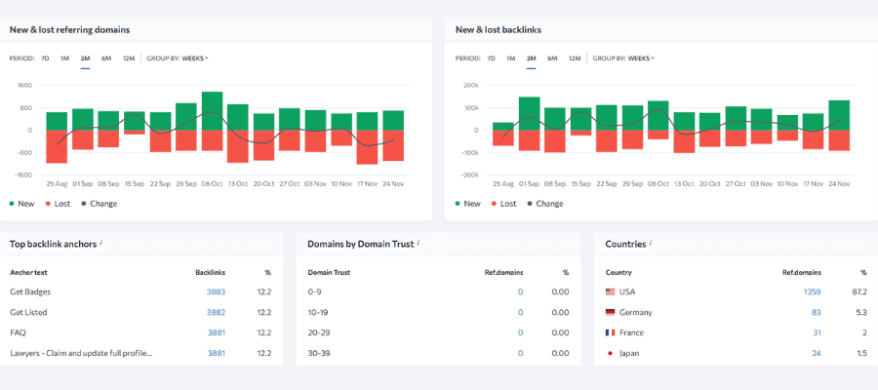This screenshot has width=878, height=390.
Task: Select 7D period for referring domains chart
Action: 45,58
